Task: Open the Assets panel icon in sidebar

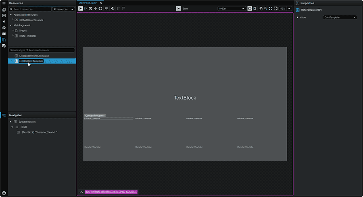Action: point(4,10)
